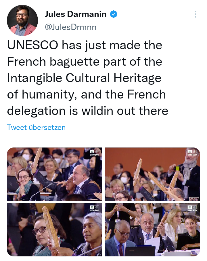Click the UNESCO logo in bottom-left photo
The height and width of the screenshot is (261, 207).
(94, 208)
